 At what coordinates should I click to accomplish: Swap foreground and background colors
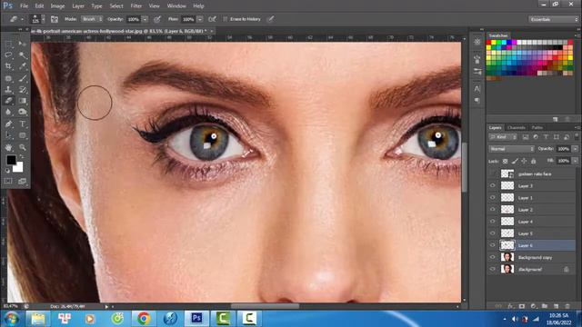pos(21,157)
